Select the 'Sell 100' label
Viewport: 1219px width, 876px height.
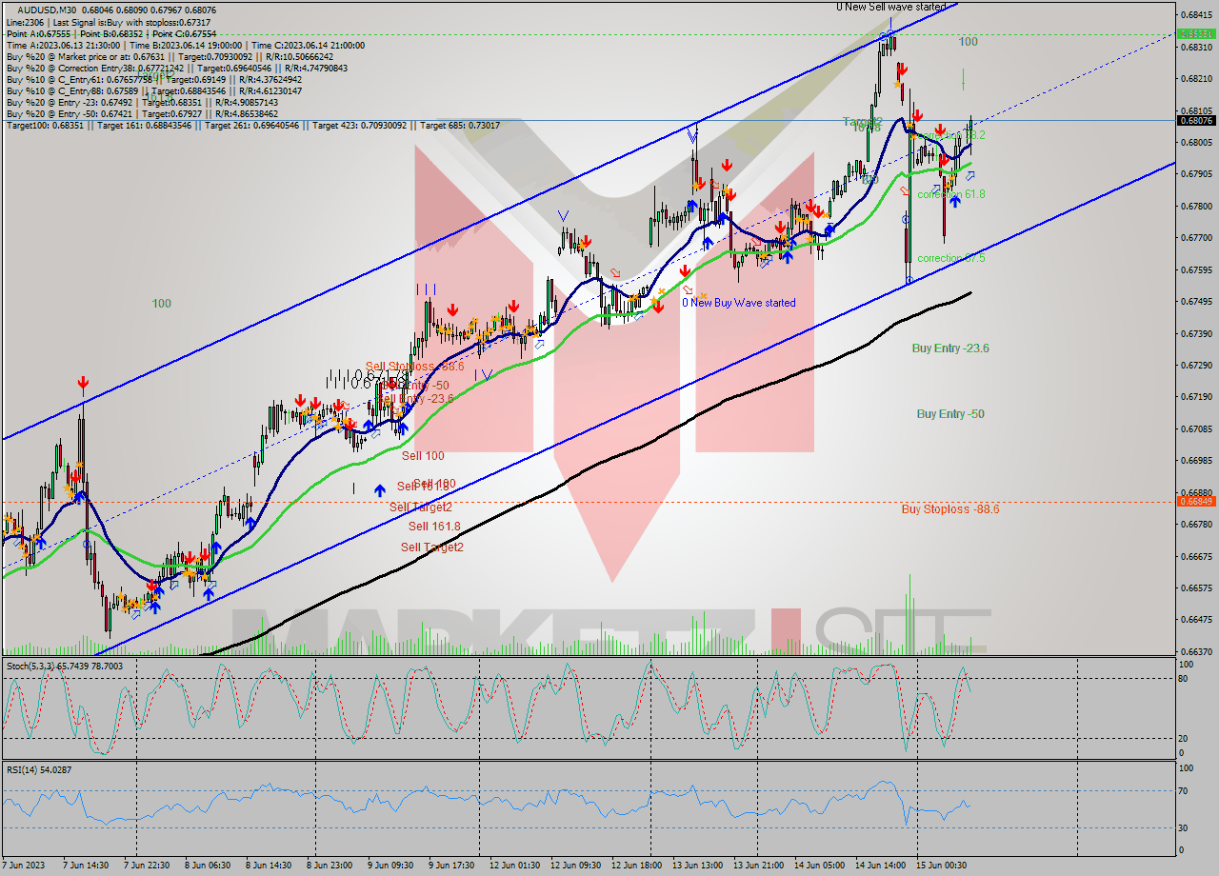(x=423, y=456)
